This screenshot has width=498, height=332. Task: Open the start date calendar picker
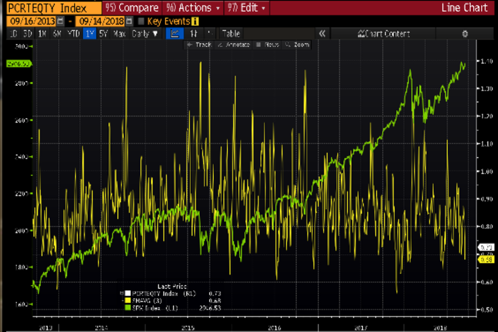tap(61, 21)
